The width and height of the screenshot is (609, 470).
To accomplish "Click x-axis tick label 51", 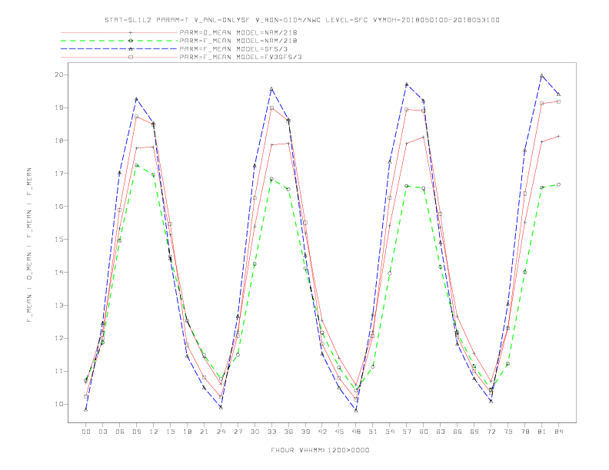I will [373, 432].
